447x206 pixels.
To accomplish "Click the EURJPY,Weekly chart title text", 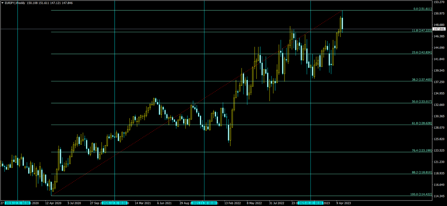I will click(15, 3).
